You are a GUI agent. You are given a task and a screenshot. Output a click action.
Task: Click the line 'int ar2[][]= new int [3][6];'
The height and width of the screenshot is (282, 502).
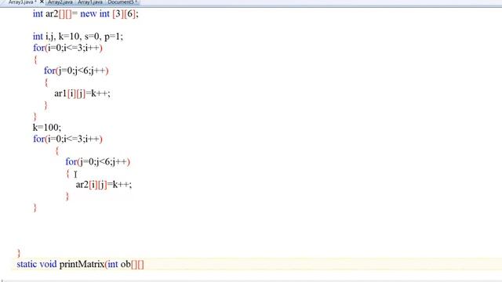point(85,14)
